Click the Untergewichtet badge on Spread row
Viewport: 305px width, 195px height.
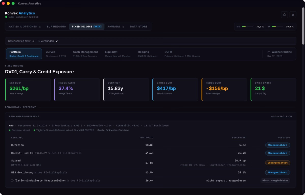pos(278,163)
